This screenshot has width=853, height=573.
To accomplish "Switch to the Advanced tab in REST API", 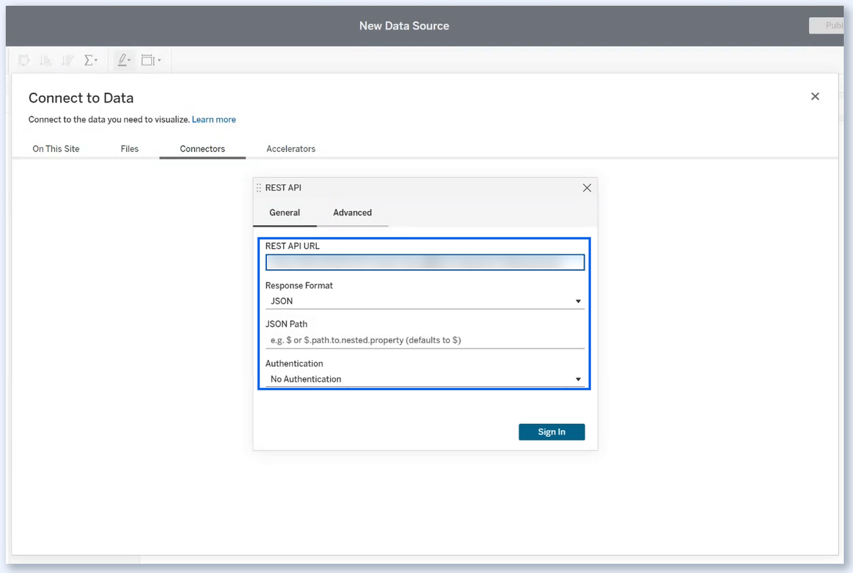I will 353,213.
